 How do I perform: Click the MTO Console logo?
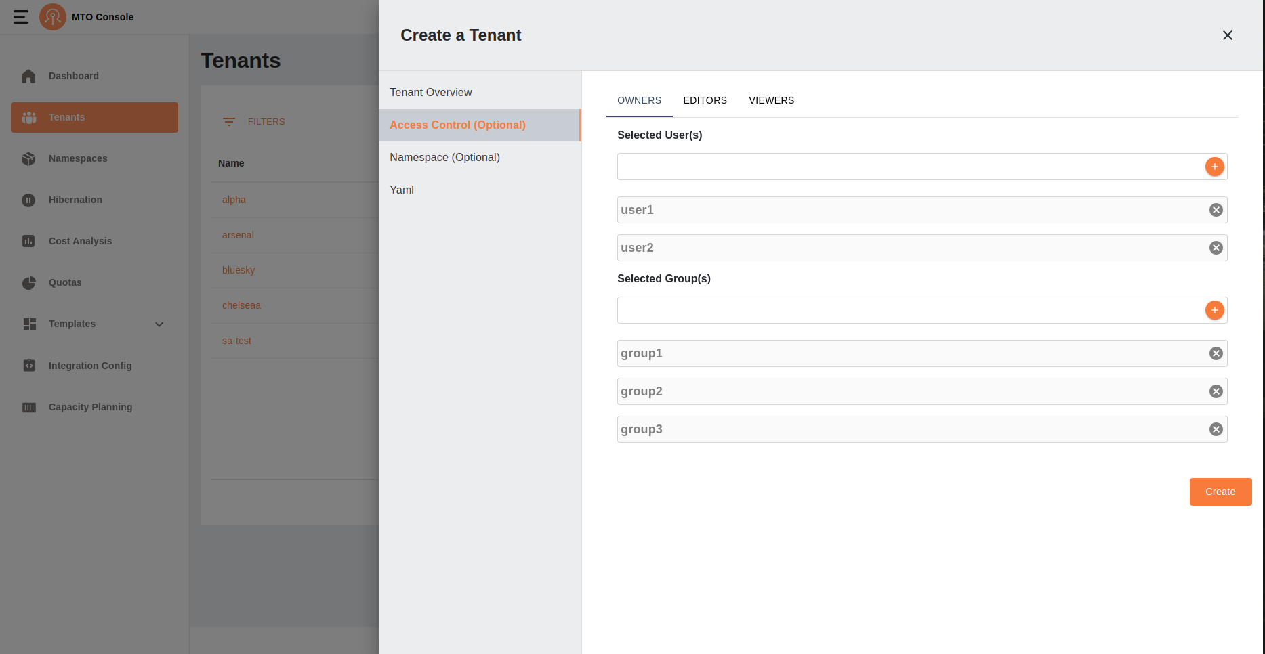point(53,17)
